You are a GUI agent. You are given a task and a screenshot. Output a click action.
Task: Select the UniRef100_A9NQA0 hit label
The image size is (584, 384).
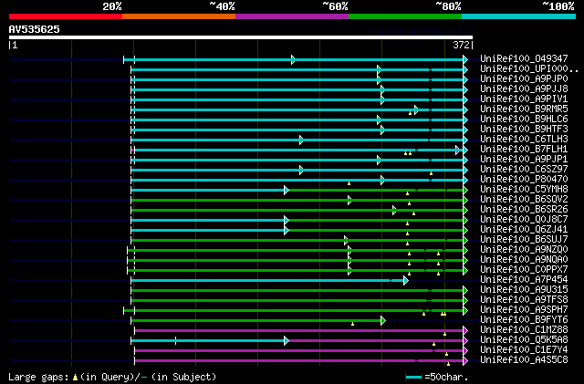point(524,260)
